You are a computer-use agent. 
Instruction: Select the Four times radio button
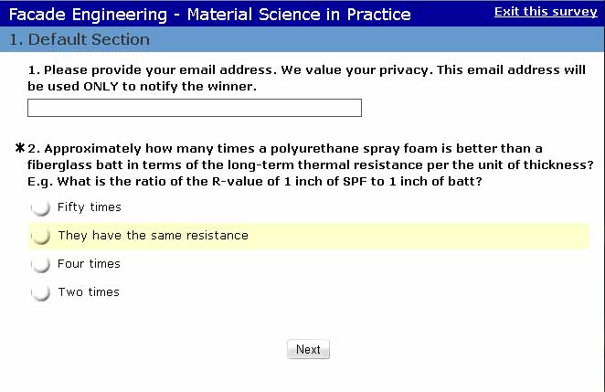tap(40, 265)
